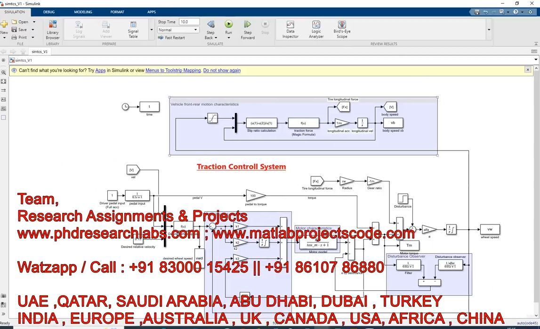Expand the Review Results gallery dropdown

(x=489, y=30)
